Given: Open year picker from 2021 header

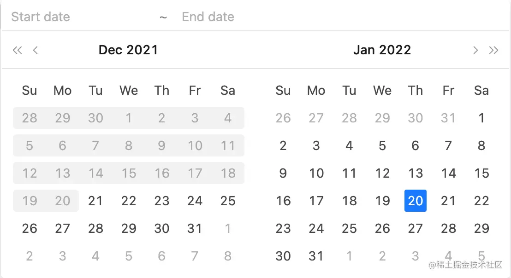Looking at the screenshot, I should point(143,50).
